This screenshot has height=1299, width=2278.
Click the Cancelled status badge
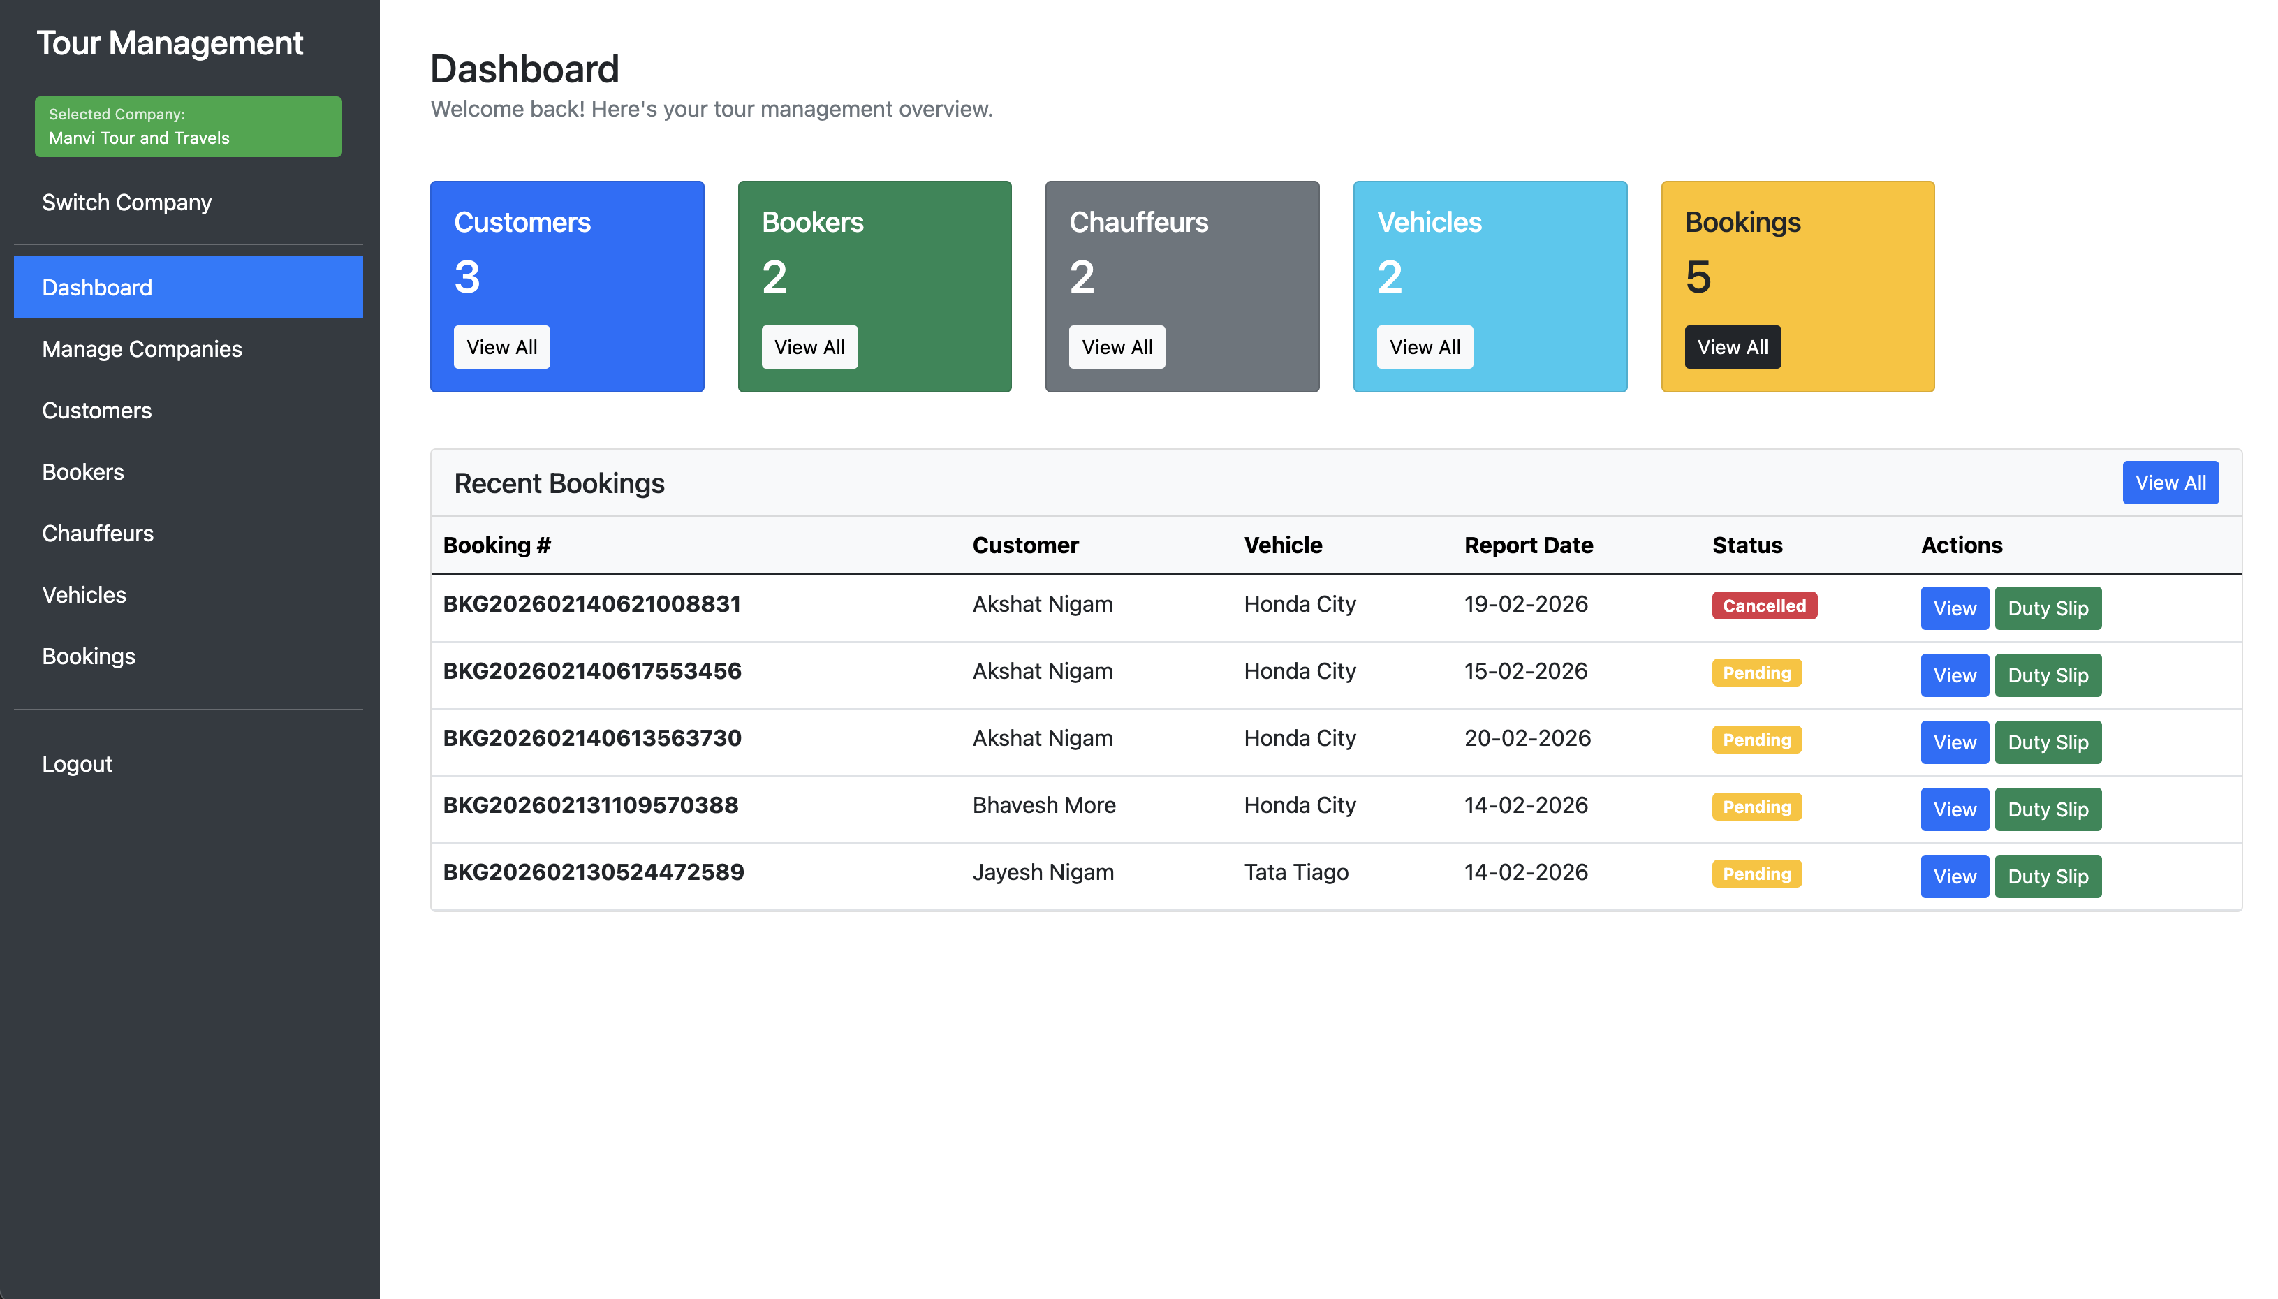1763,606
